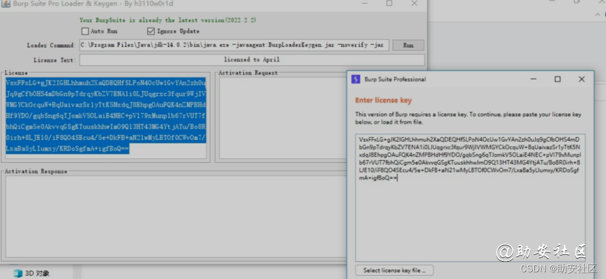Image resolution: width=606 pixels, height=279 pixels.
Task: Click the 'License Text:' label
Action: tap(55, 60)
